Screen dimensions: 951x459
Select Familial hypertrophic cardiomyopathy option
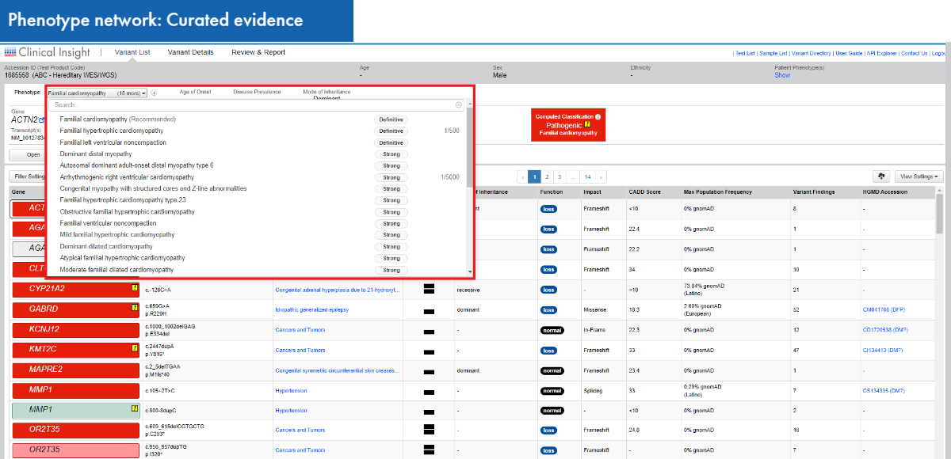112,131
